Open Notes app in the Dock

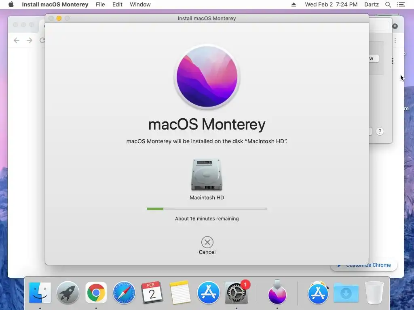[x=180, y=293]
